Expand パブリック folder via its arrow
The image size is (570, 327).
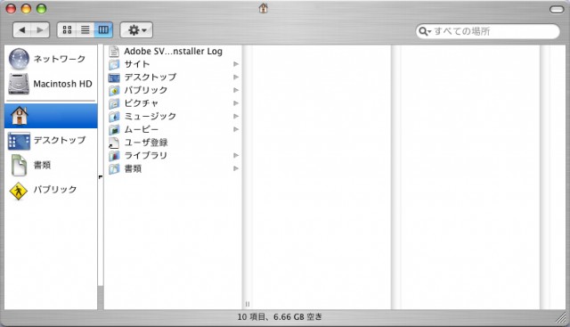click(236, 90)
